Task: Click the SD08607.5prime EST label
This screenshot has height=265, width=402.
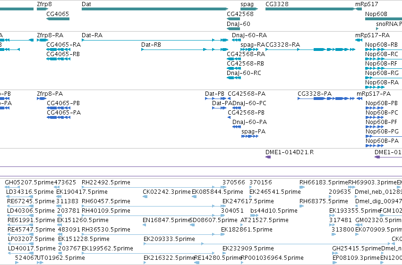Action: click(x=214, y=220)
